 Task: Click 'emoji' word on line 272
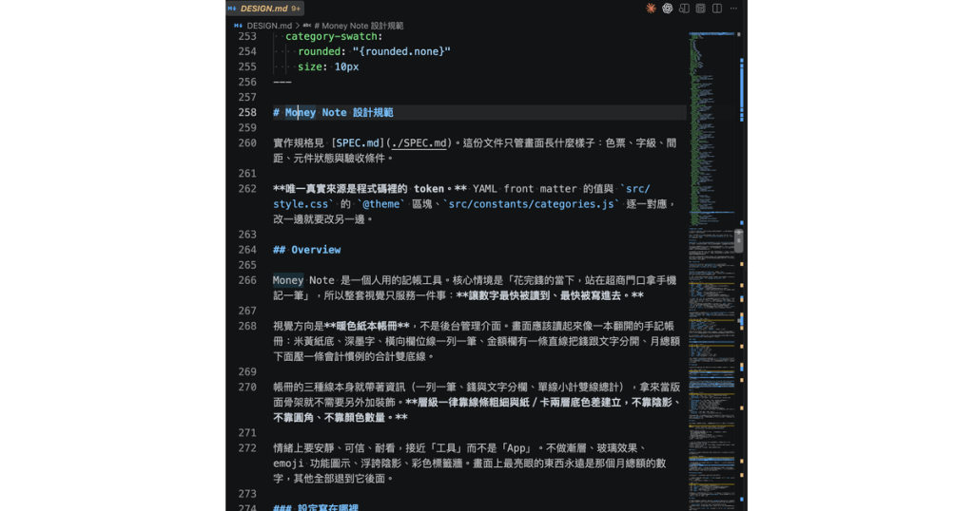click(x=288, y=464)
